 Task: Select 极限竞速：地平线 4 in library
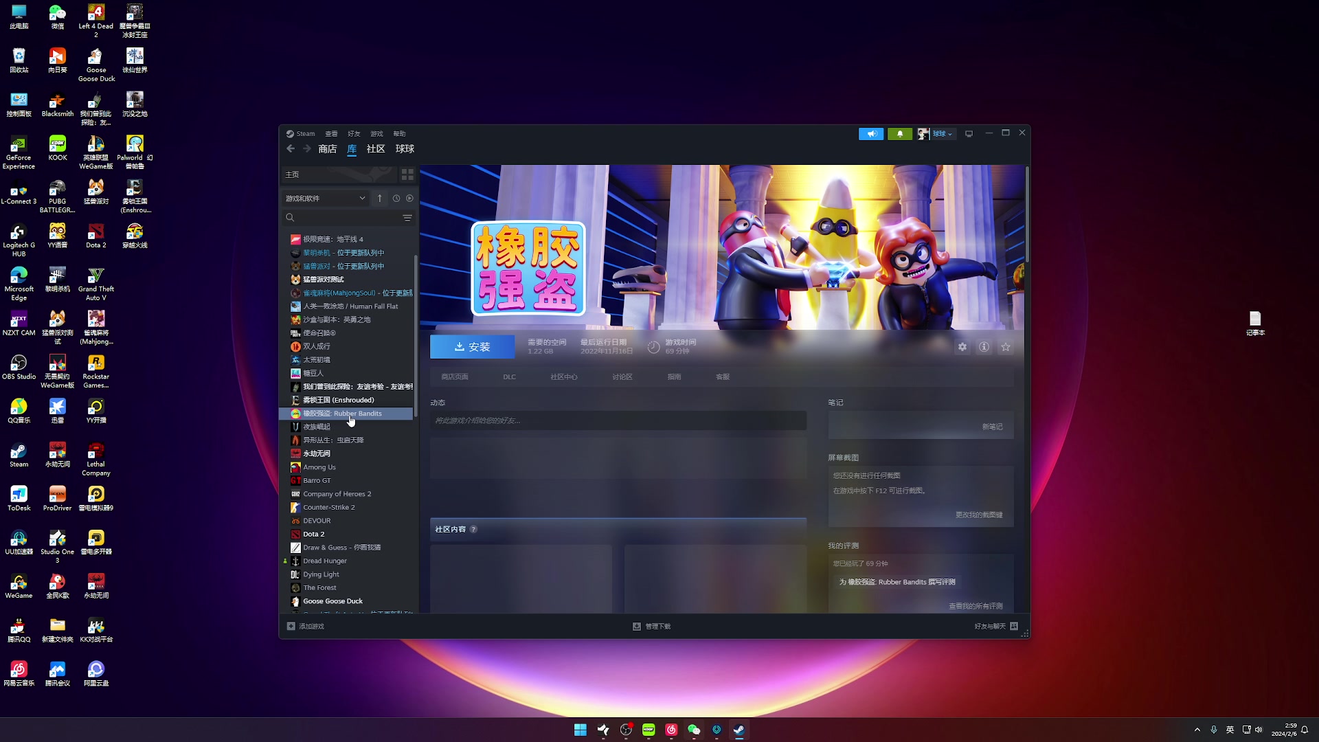[346, 240]
